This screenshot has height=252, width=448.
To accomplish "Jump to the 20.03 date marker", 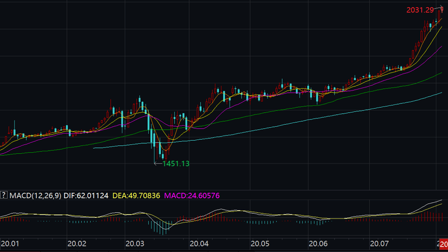I will pos(135,244).
